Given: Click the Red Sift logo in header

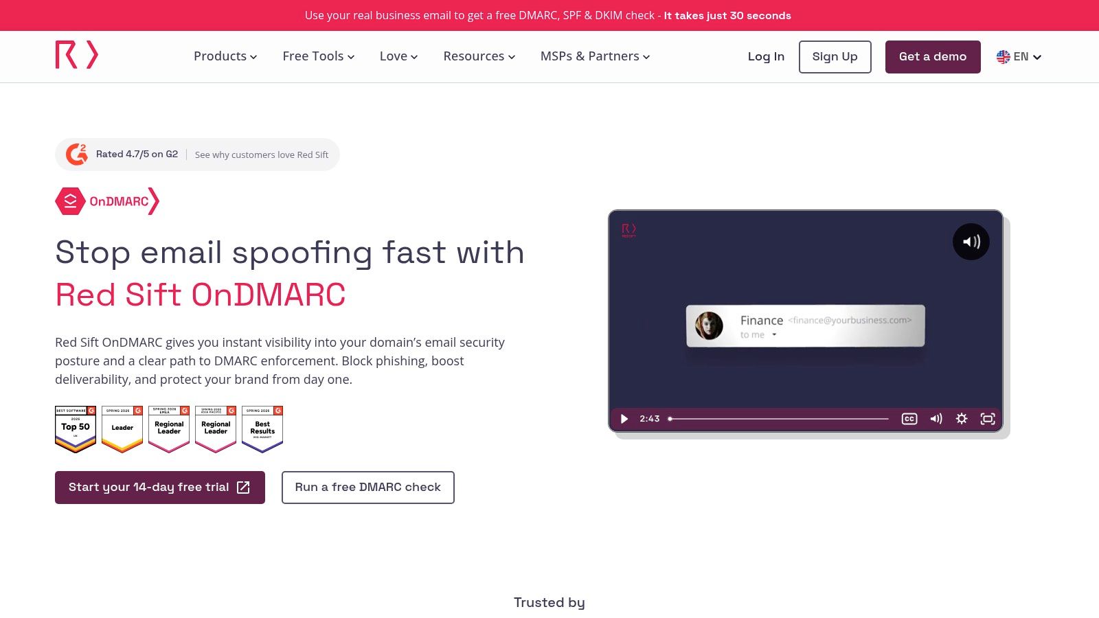Looking at the screenshot, I should click(77, 55).
